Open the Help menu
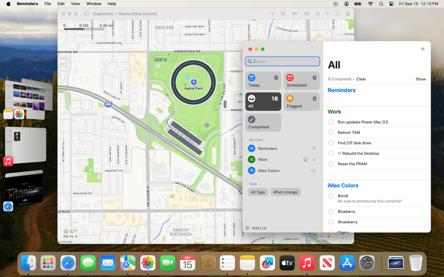 click(x=112, y=4)
